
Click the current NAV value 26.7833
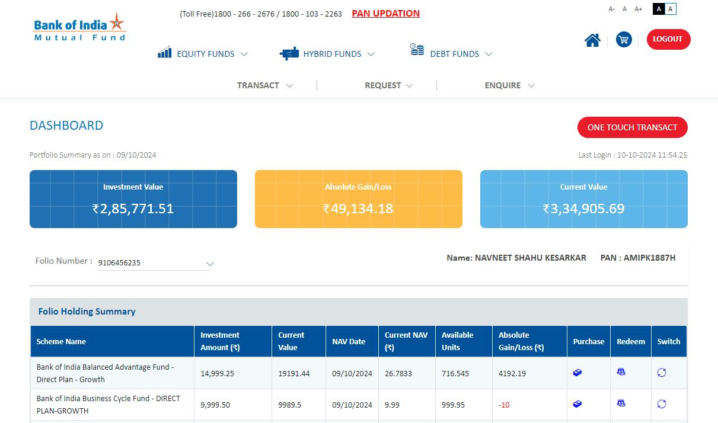tap(398, 373)
